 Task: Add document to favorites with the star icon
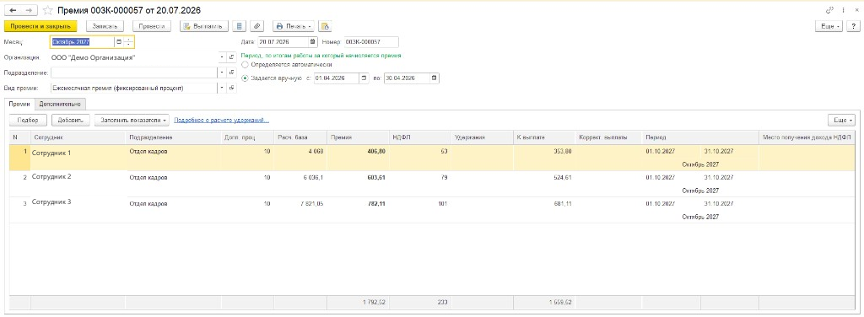[x=48, y=10]
